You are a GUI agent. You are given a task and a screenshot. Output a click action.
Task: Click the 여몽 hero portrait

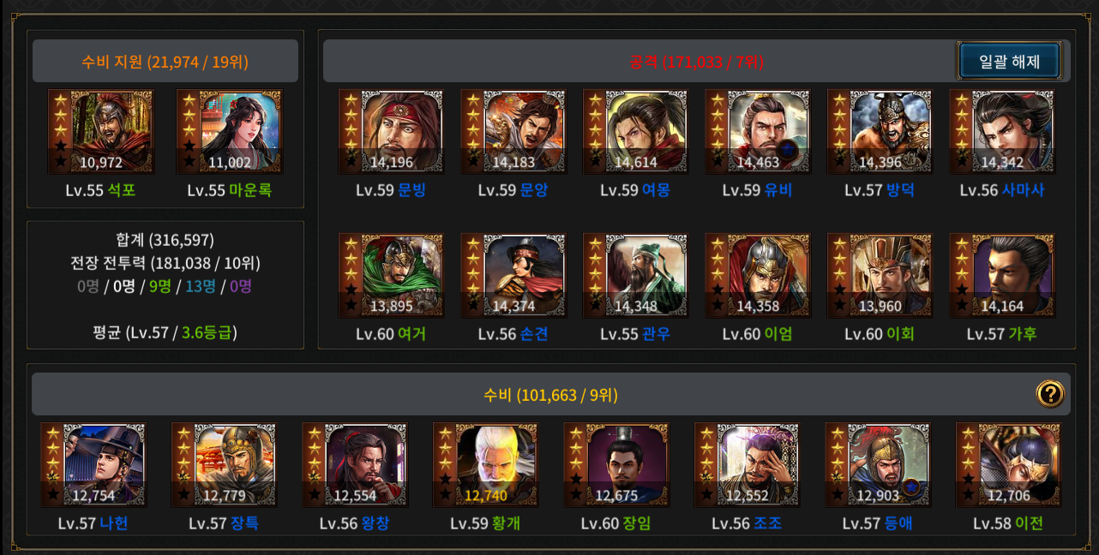point(635,132)
